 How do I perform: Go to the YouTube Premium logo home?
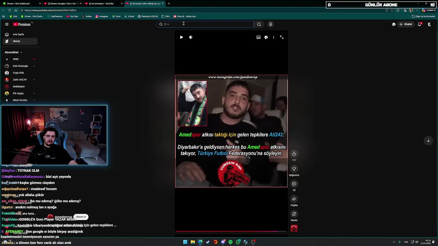tap(22, 24)
